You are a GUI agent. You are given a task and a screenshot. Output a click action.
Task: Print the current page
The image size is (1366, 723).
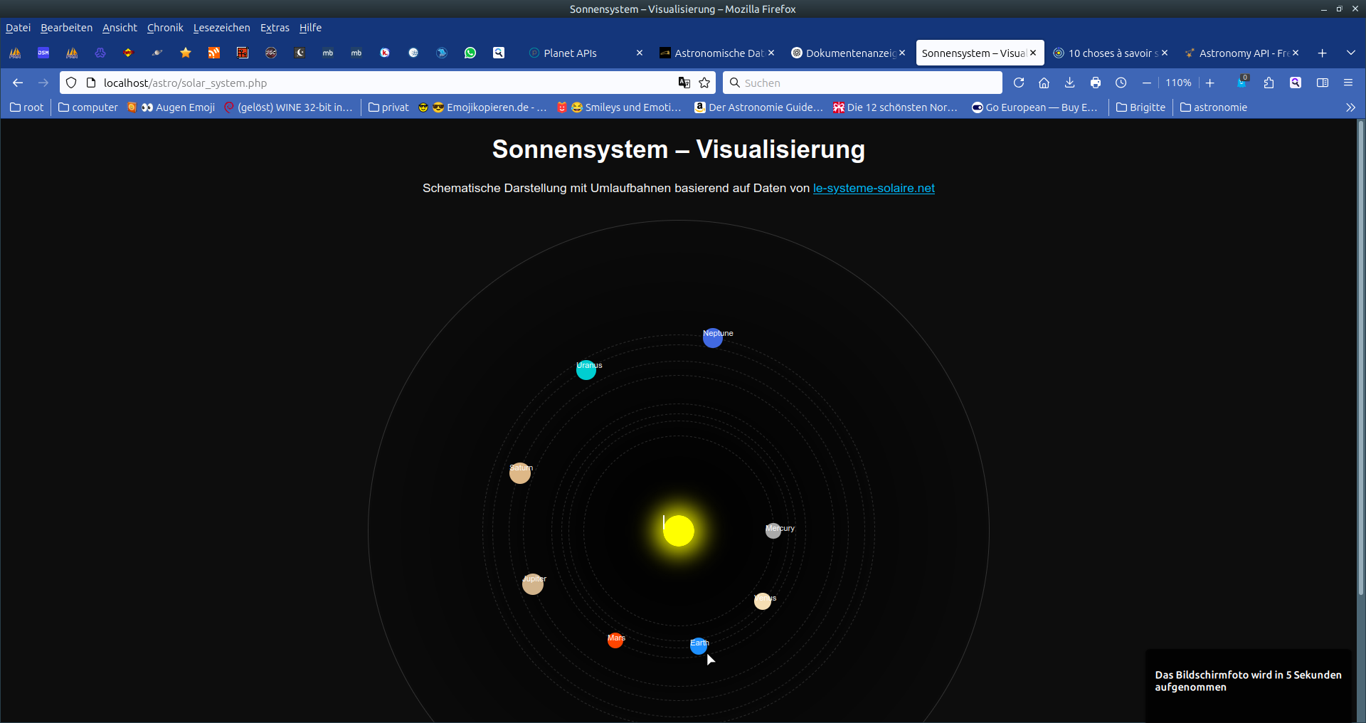coord(1096,83)
